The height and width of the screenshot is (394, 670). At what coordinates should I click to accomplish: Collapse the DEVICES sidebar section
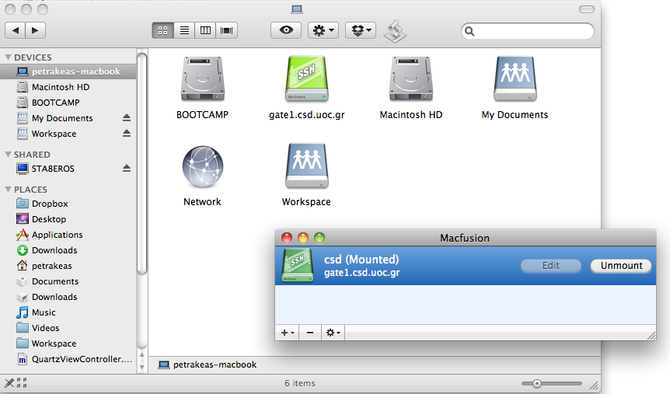pos(8,57)
